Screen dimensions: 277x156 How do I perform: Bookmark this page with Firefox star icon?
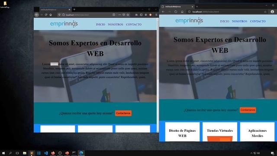coord(128,15)
